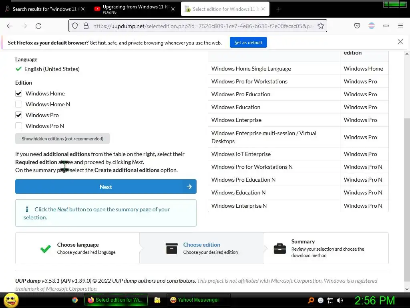Click the Windows Education N cell
Screen dimensions: 410x308
pos(274,192)
